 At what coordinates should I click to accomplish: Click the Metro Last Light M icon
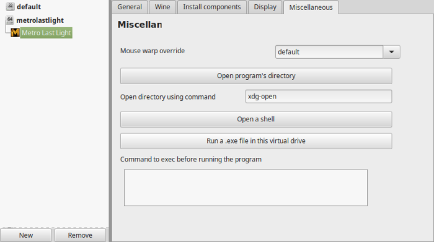point(15,33)
